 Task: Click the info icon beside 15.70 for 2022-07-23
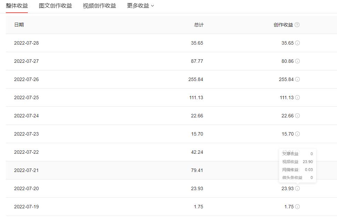tap(298, 134)
